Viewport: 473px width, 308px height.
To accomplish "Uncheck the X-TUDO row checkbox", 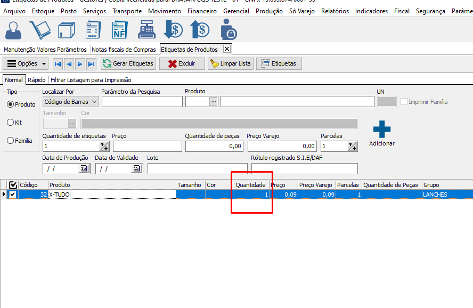I will (x=13, y=194).
